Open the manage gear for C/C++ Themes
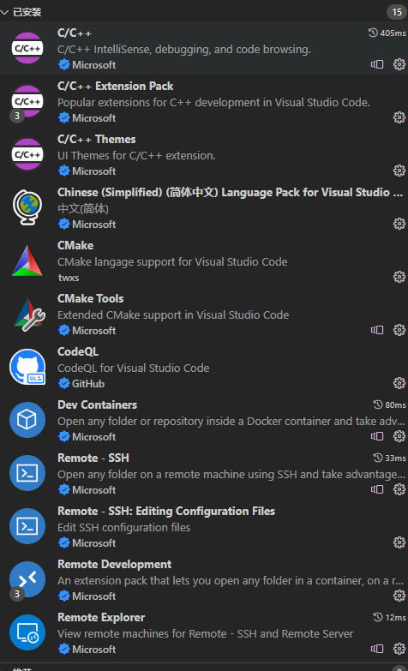This screenshot has height=671, width=408. point(399,171)
